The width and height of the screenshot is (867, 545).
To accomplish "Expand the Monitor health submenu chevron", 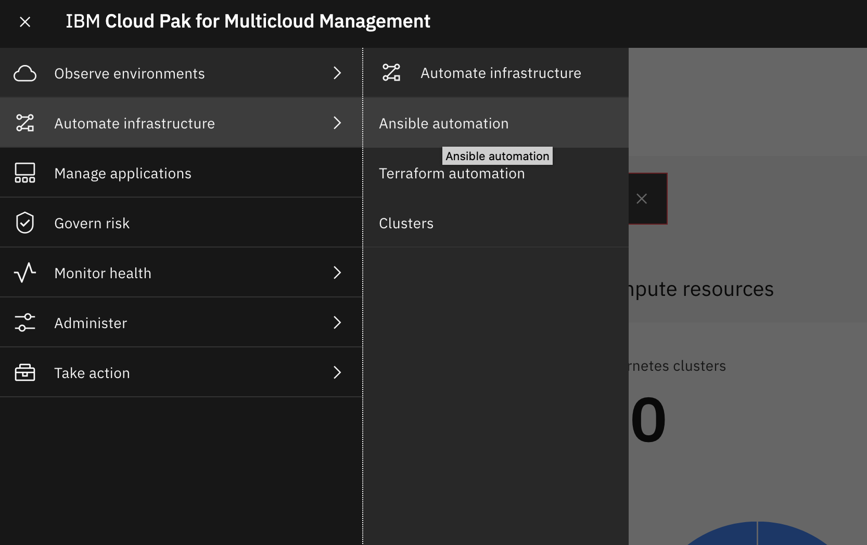I will (337, 272).
